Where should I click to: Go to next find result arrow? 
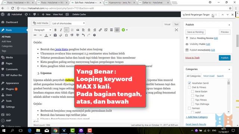pos(227,15)
